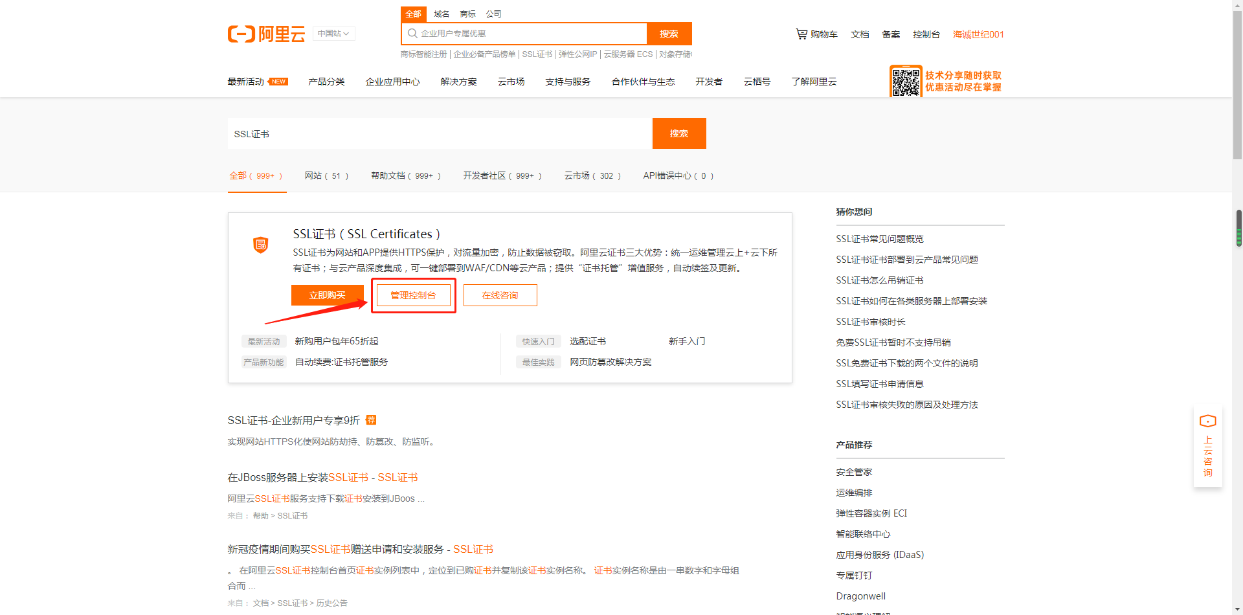This screenshot has height=615, width=1243.
Task: Switch to API错误中心 results tab
Action: 678,175
